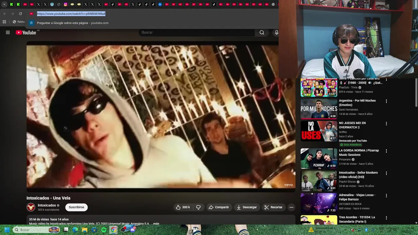Open more actions next to Recortar
Screen dimensions: 418x235
coord(291,207)
